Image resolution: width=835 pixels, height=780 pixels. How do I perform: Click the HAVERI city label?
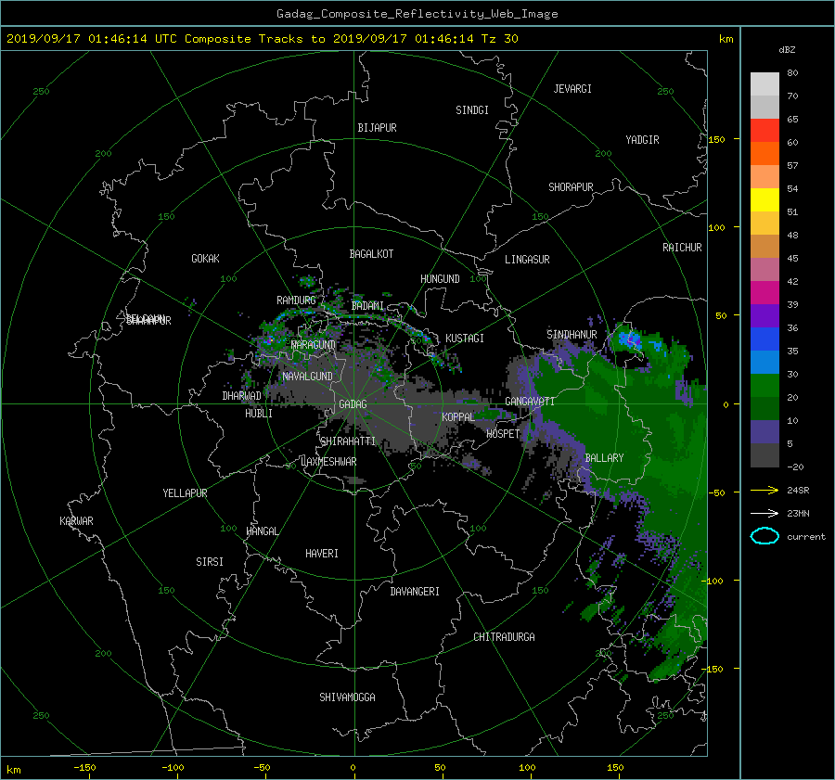tap(322, 554)
